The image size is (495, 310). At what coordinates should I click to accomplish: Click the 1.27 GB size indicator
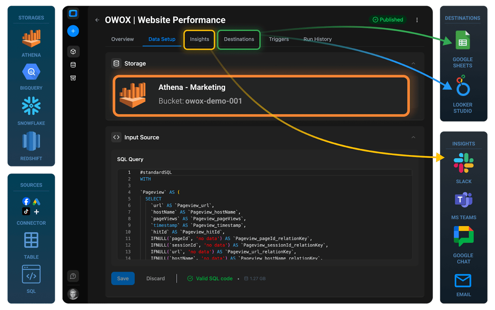(255, 279)
